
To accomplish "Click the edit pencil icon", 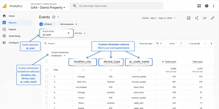I will tap(212, 18).
